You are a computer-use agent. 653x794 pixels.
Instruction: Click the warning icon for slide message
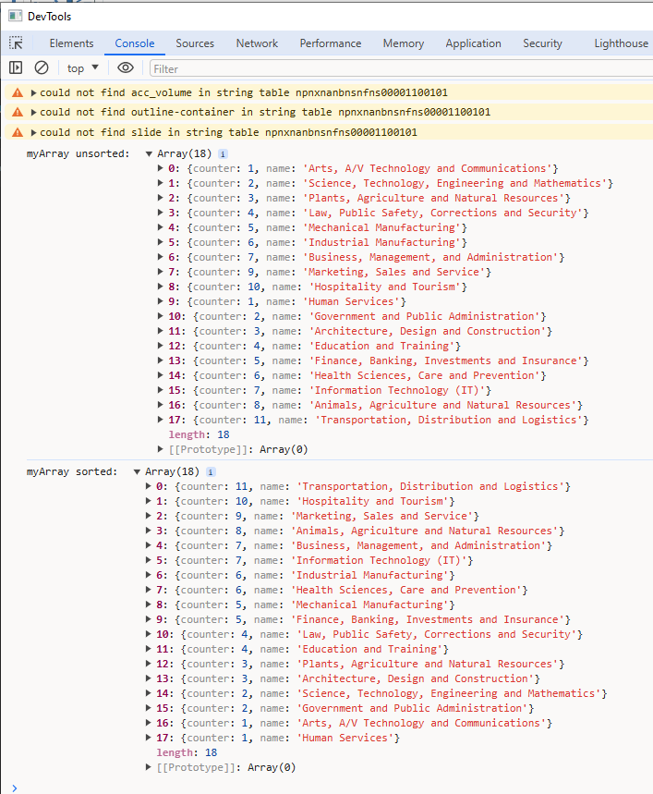click(17, 132)
